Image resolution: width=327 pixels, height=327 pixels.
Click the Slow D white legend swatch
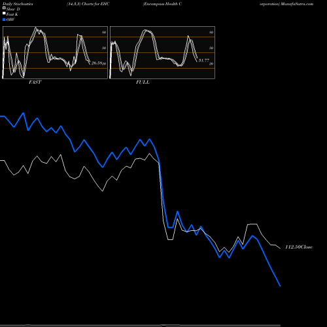click(4, 9)
